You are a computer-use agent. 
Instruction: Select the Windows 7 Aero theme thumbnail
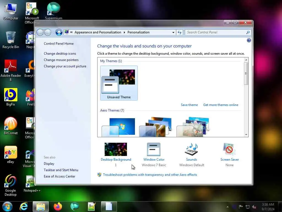pyautogui.click(x=118, y=127)
